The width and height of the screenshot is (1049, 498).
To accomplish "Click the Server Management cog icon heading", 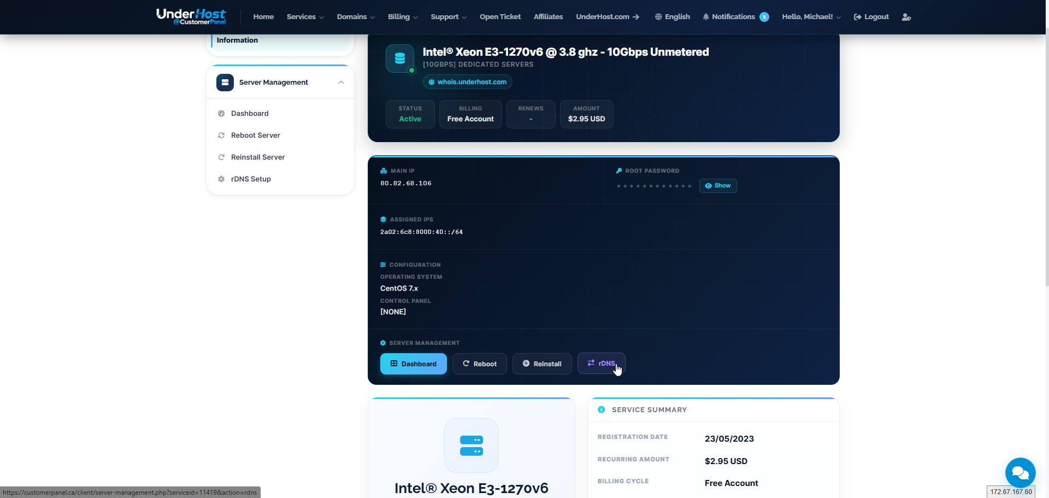I will 383,343.
